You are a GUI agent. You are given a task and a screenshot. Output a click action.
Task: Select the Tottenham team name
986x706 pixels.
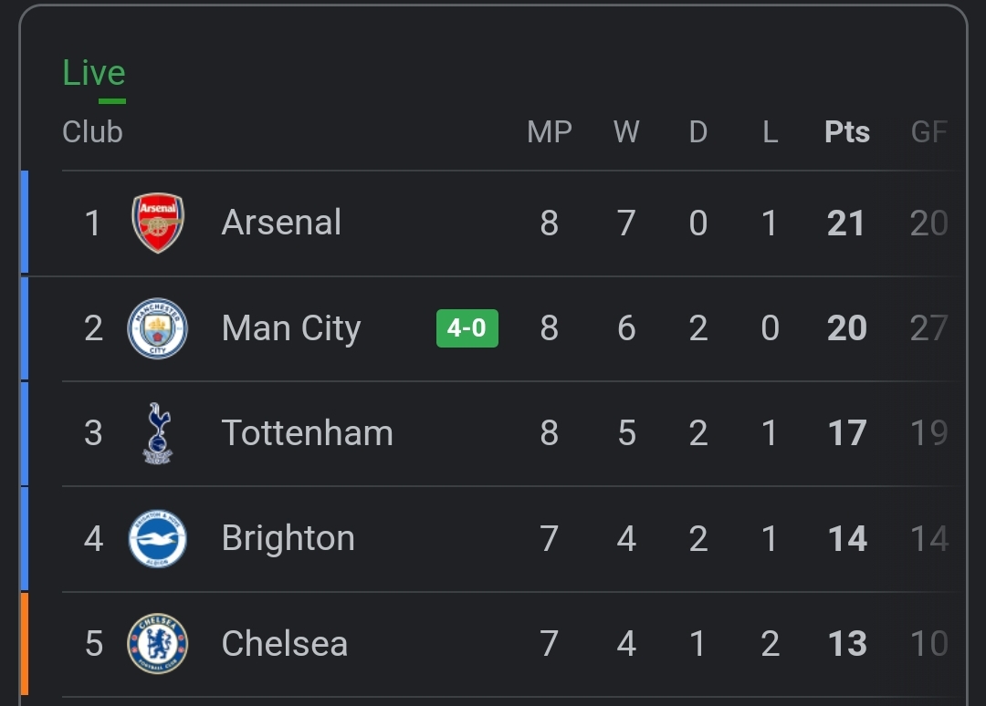point(307,433)
